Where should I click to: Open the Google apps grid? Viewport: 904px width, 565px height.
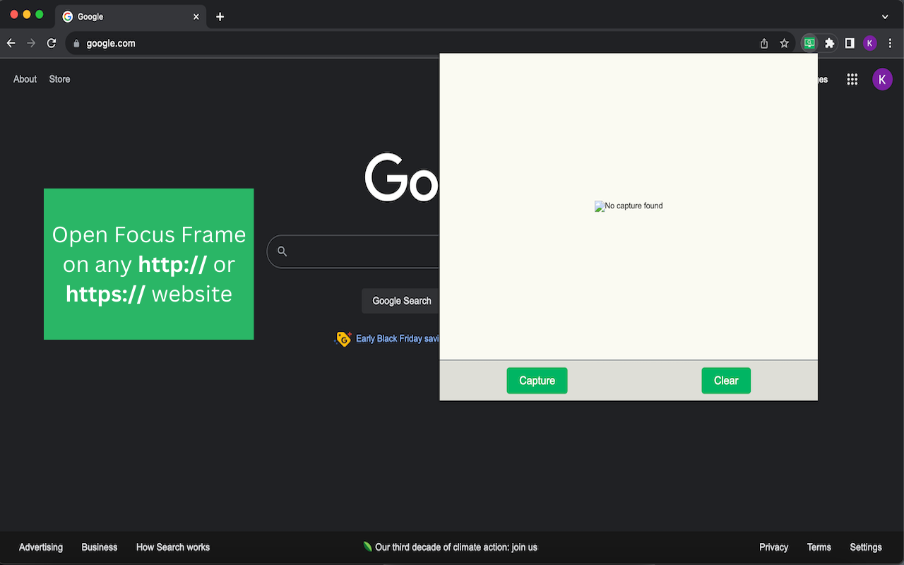point(852,79)
